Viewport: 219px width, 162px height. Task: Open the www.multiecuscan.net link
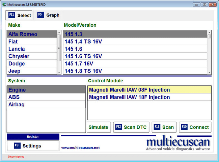(x=80, y=148)
